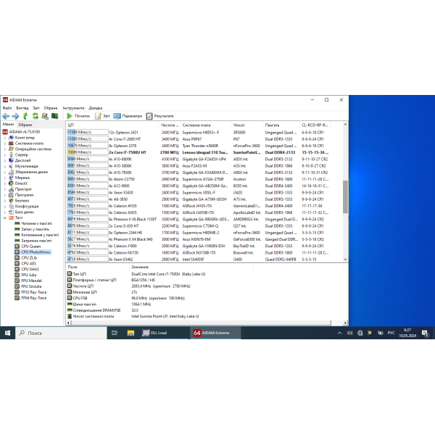Expand the Збереження даних tree node
The width and height of the screenshot is (435, 435).
point(5,172)
